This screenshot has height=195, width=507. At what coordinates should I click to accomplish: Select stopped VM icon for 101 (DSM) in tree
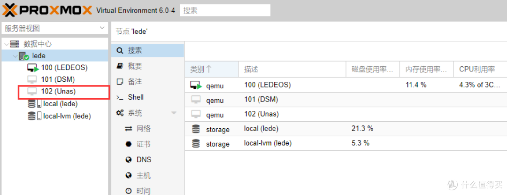coord(32,79)
